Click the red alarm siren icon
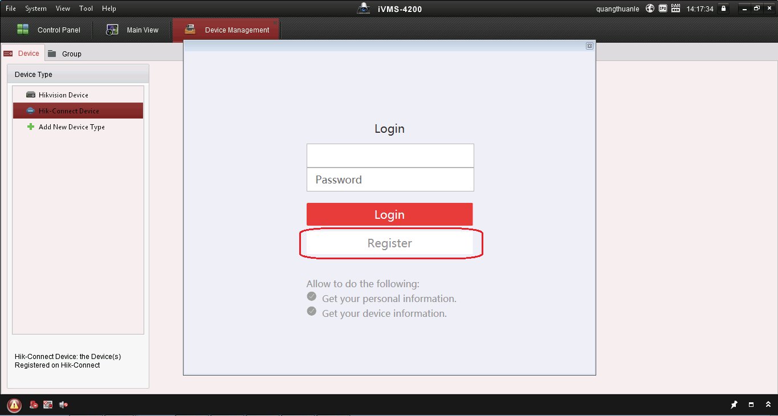Viewport: 778px width, 416px height. 34,405
